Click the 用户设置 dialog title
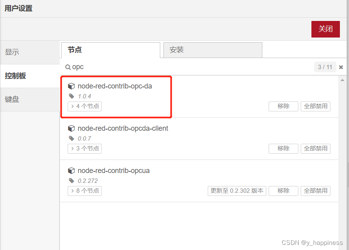 coord(19,8)
